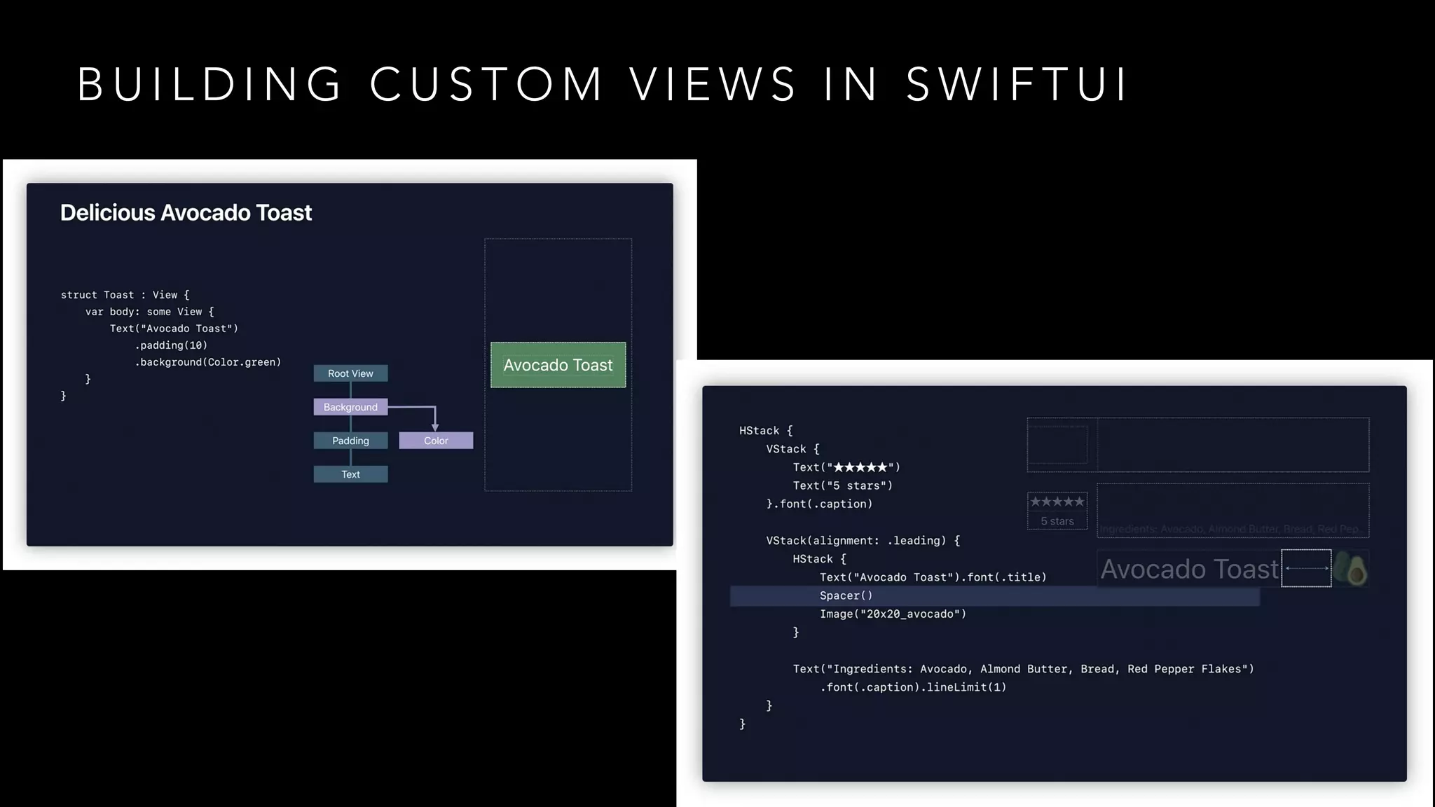The image size is (1435, 807).
Task: Select the Text node in diagram
Action: click(x=350, y=474)
